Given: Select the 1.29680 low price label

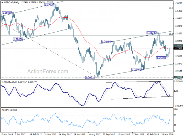Looking at the screenshot, I should (x=18, y=39).
